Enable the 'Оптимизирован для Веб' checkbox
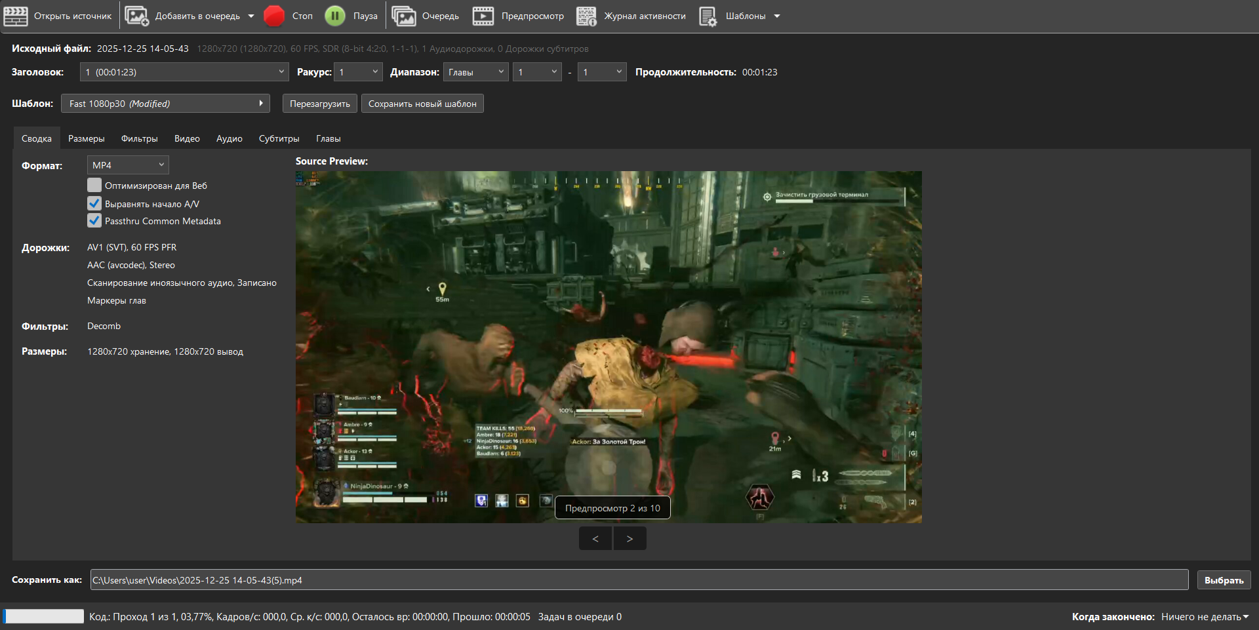Screen dimensions: 1259x630 pos(94,186)
